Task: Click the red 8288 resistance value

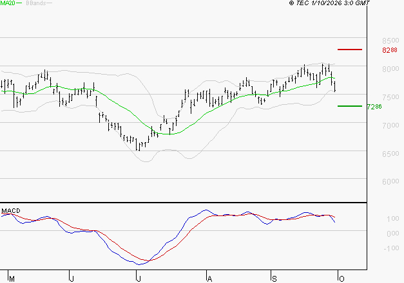Action: [x=390, y=50]
